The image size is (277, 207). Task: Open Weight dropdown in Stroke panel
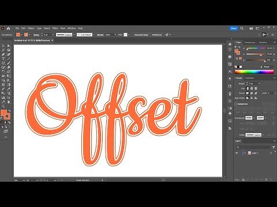click(x=259, y=83)
